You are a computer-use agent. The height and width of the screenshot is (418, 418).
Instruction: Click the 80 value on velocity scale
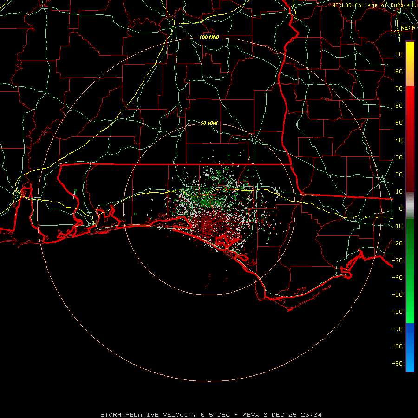click(x=399, y=72)
